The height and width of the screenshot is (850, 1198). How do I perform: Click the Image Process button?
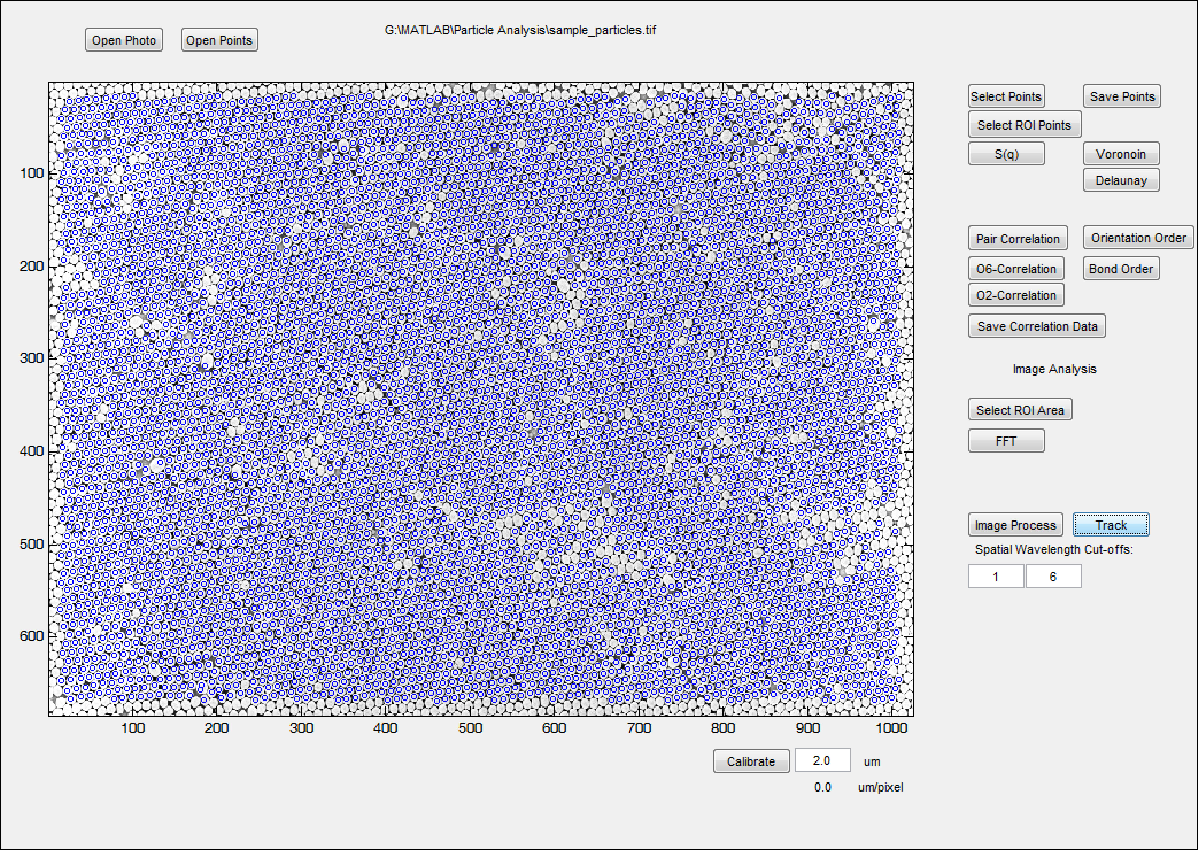pos(1016,525)
